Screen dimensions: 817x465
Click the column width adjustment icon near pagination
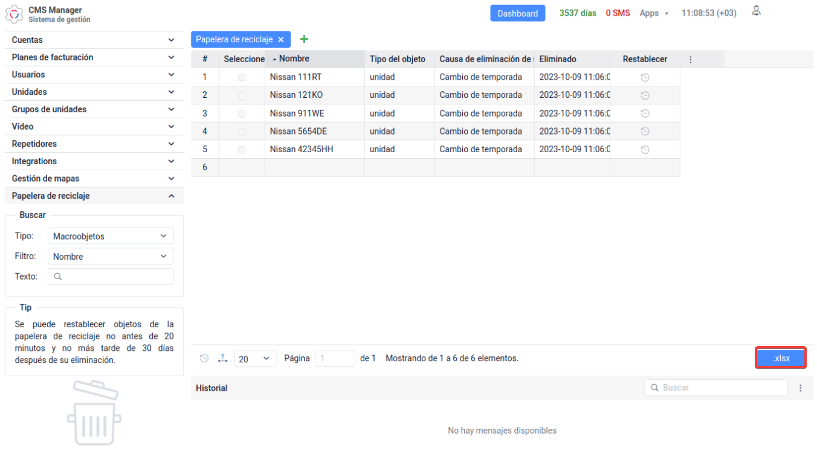tap(222, 358)
